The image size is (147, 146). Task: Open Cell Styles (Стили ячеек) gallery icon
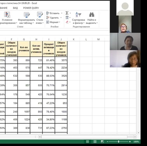40,15
